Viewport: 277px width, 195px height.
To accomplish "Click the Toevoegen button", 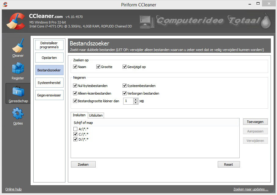I will pos(255,122).
